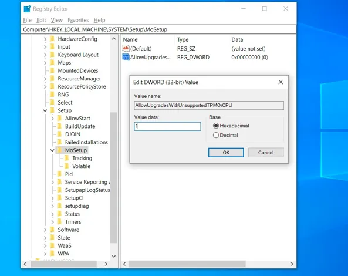Click the values pane horizontal scrollbar thumb
This screenshot has width=348, height=276.
187,264
